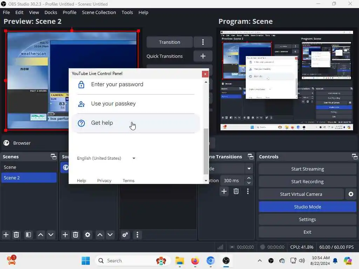
Task: Choose Use your passkey option
Action: point(136,104)
